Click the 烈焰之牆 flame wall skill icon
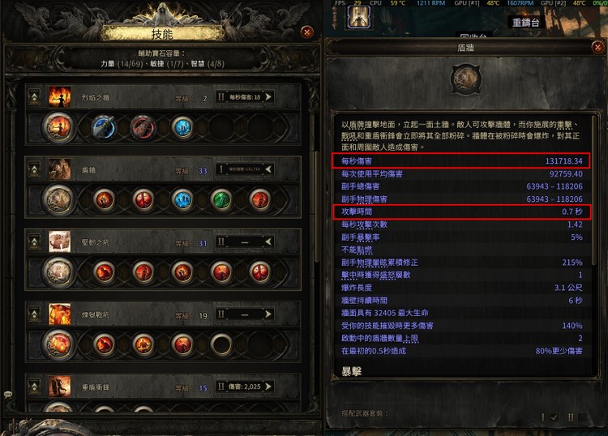The width and height of the screenshot is (608, 436). pos(60,97)
